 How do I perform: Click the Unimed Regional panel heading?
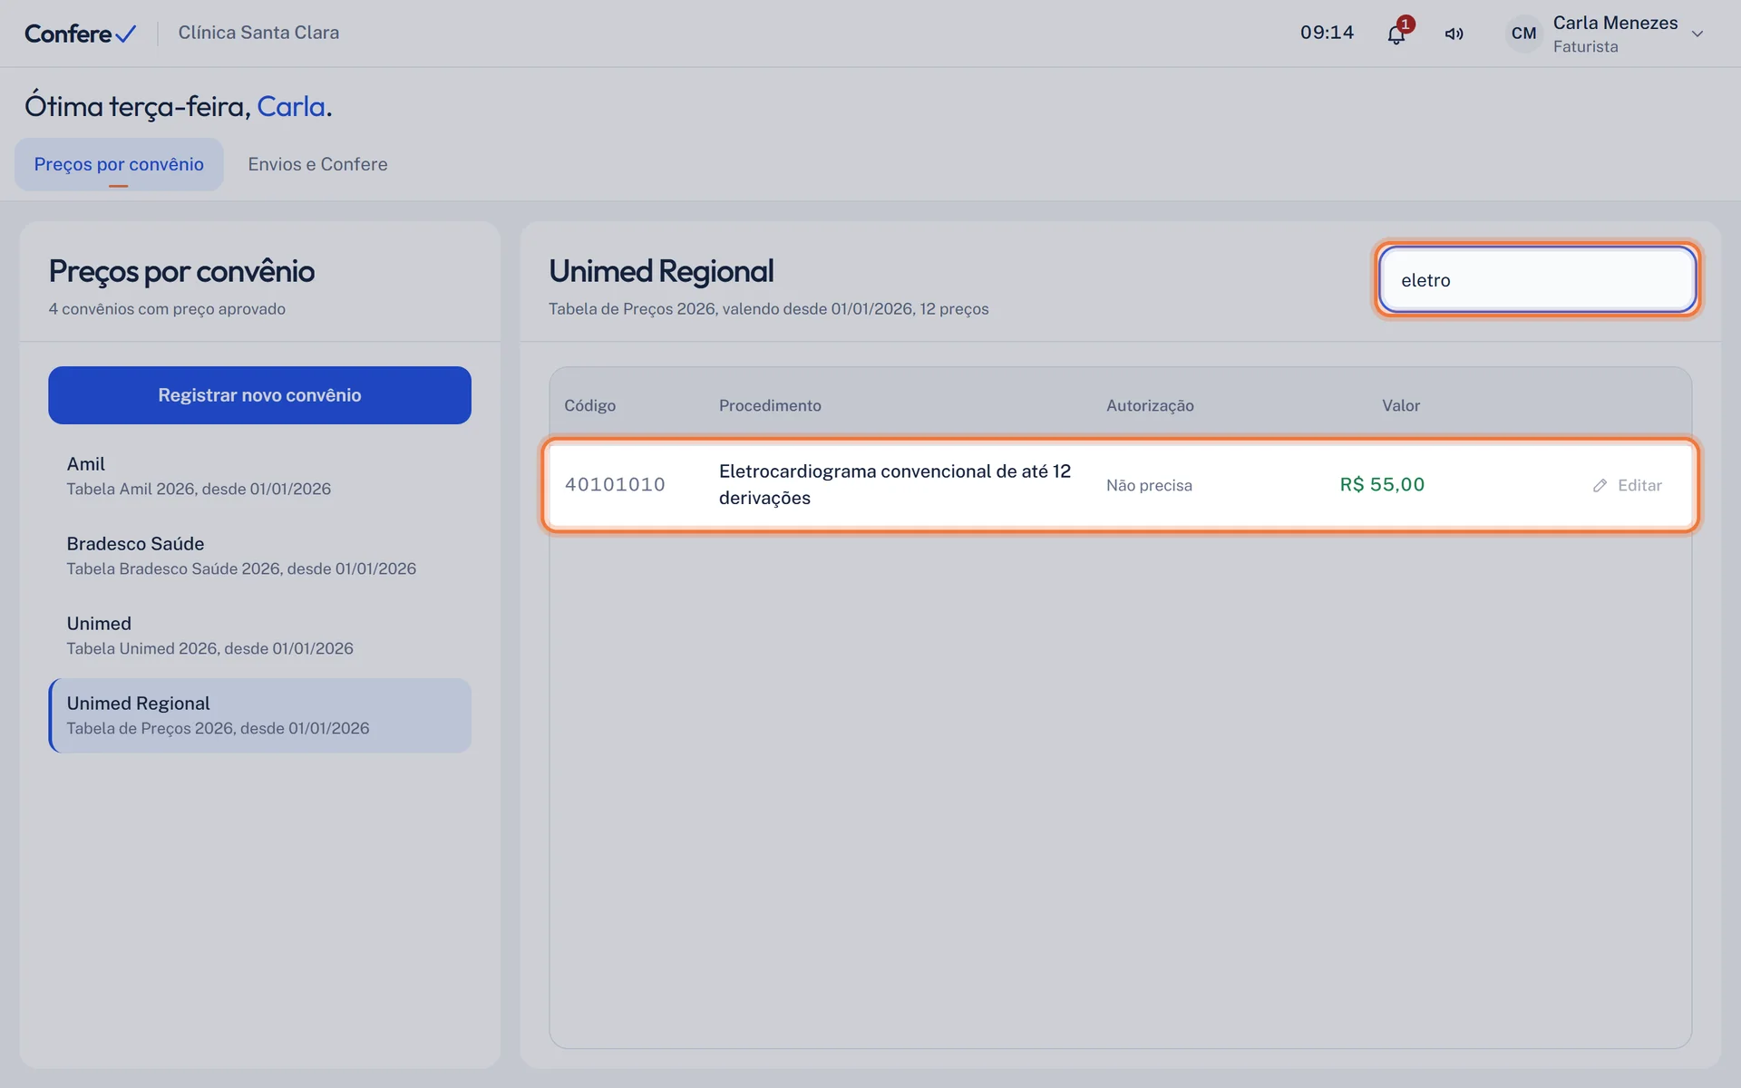tap(661, 271)
